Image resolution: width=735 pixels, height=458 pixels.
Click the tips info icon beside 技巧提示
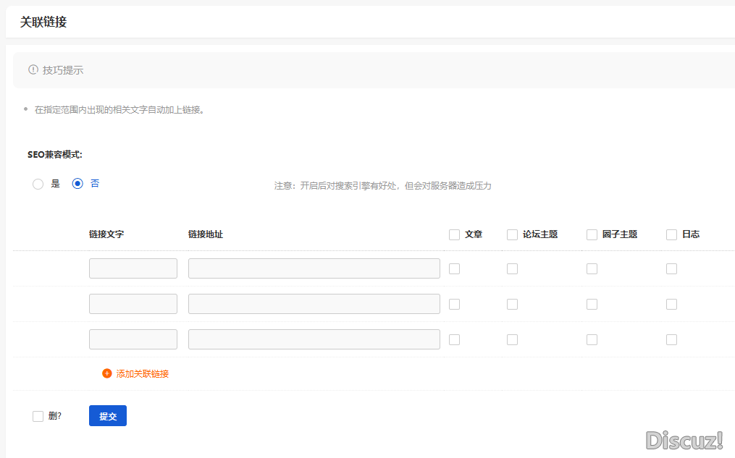tap(33, 70)
